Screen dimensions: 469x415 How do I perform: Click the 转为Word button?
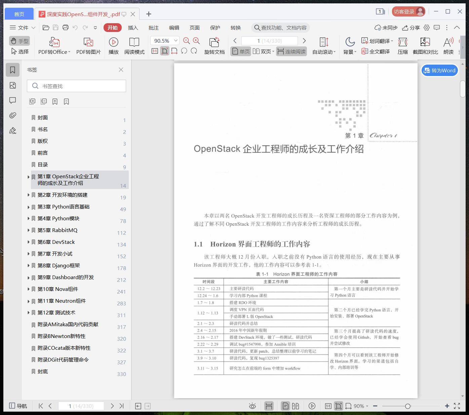(440, 70)
